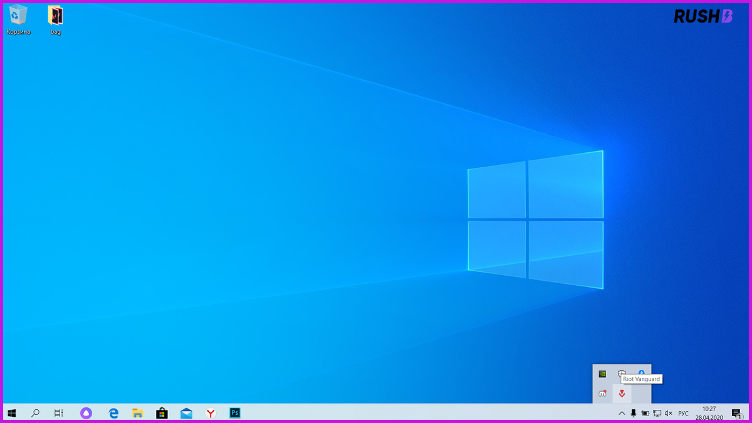
Task: Click the NVIDIA icon in tray overflow
Action: pyautogui.click(x=602, y=374)
